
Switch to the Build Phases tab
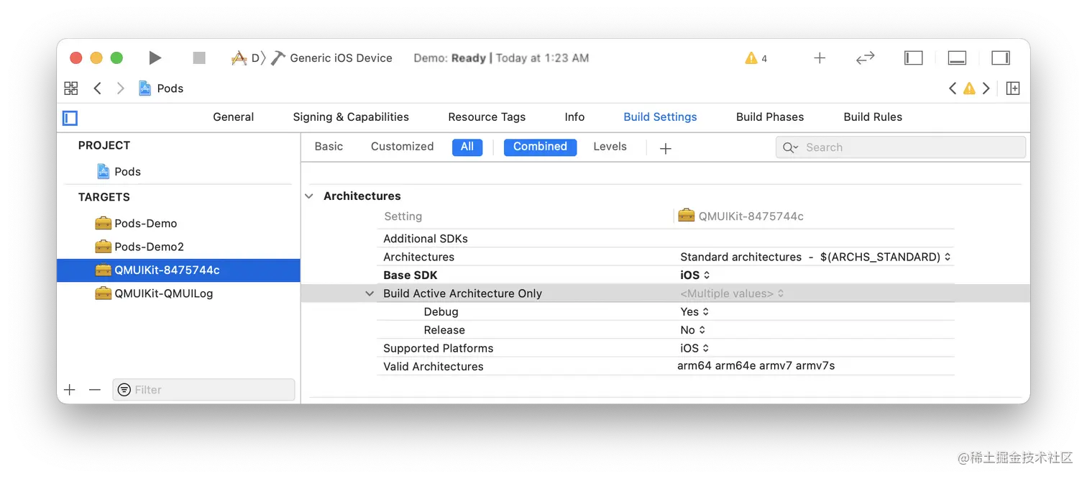(770, 117)
